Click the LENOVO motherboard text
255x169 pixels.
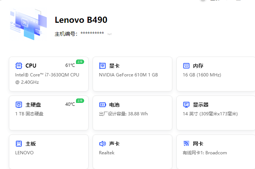(x=24, y=153)
